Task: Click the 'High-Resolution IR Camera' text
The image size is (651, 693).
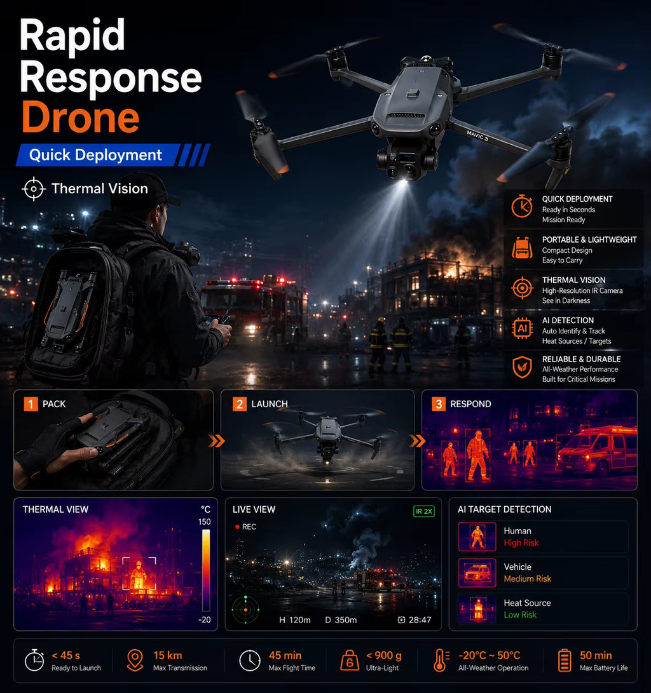Action: 582,291
